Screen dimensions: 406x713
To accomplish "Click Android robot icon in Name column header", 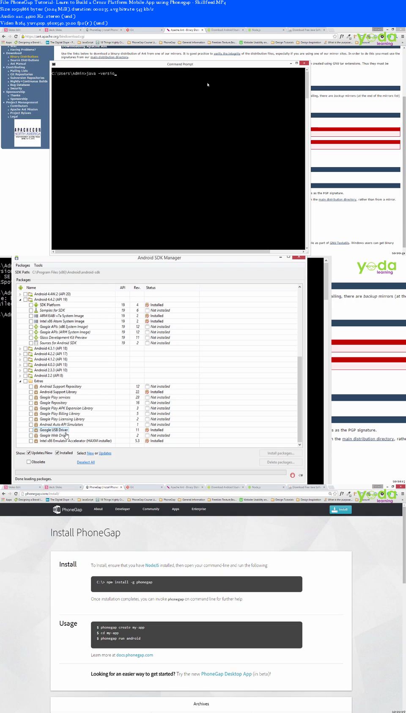I will (x=21, y=287).
